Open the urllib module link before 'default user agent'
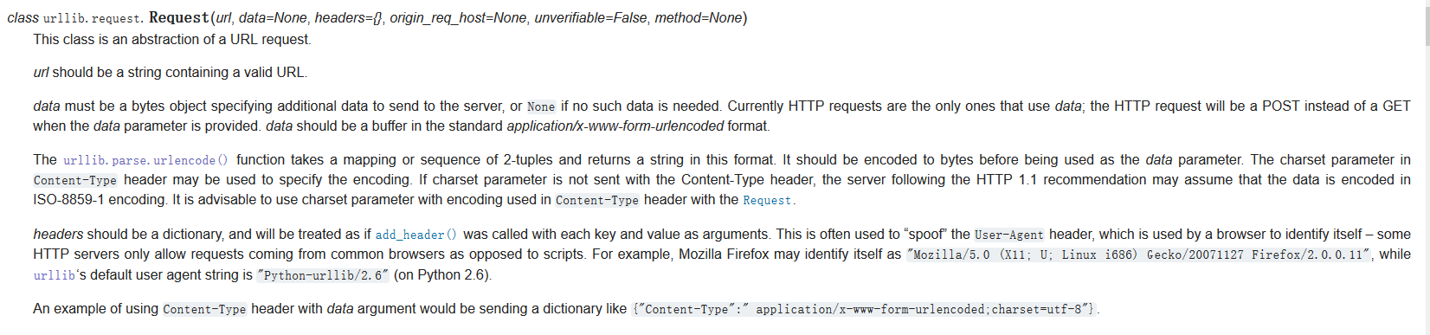 point(54,275)
